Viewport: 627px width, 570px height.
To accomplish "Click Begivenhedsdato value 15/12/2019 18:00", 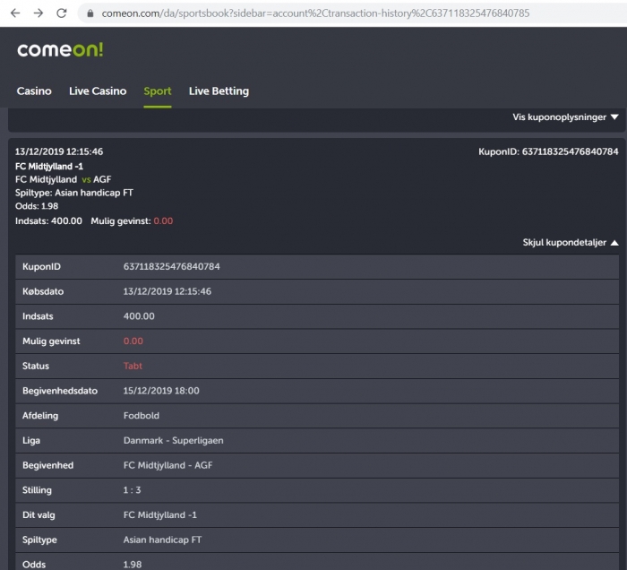I will tap(161, 391).
